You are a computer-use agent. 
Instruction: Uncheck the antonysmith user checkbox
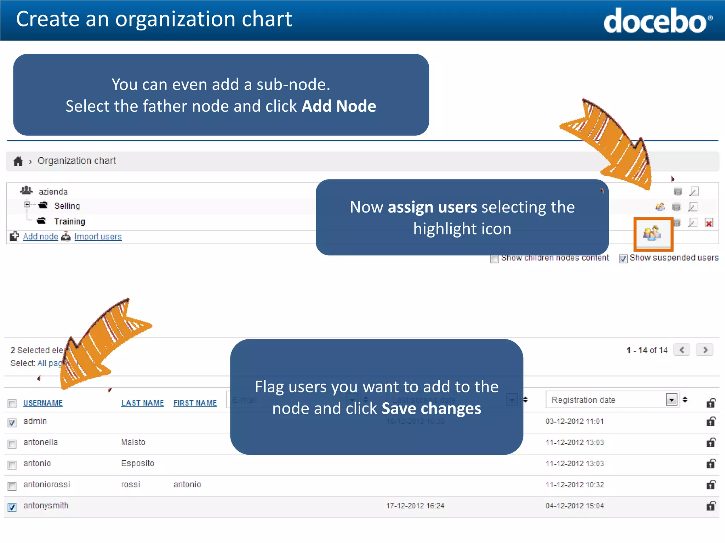tap(12, 507)
